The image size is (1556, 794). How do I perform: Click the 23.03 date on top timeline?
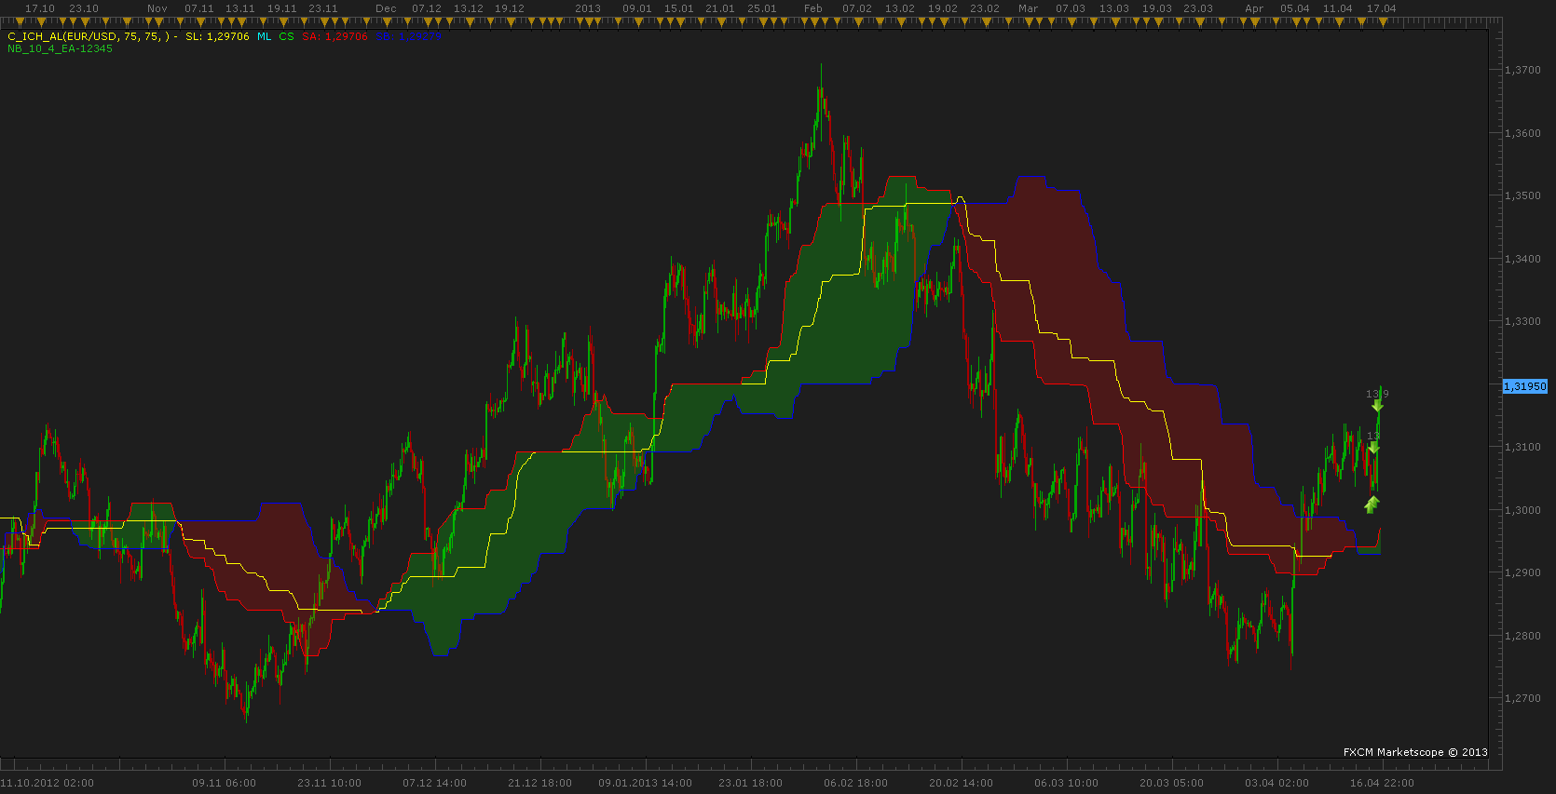(1198, 8)
